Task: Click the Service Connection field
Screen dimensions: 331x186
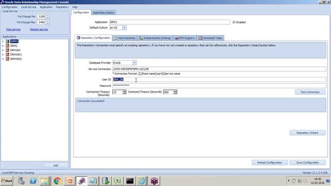Action: (219, 69)
